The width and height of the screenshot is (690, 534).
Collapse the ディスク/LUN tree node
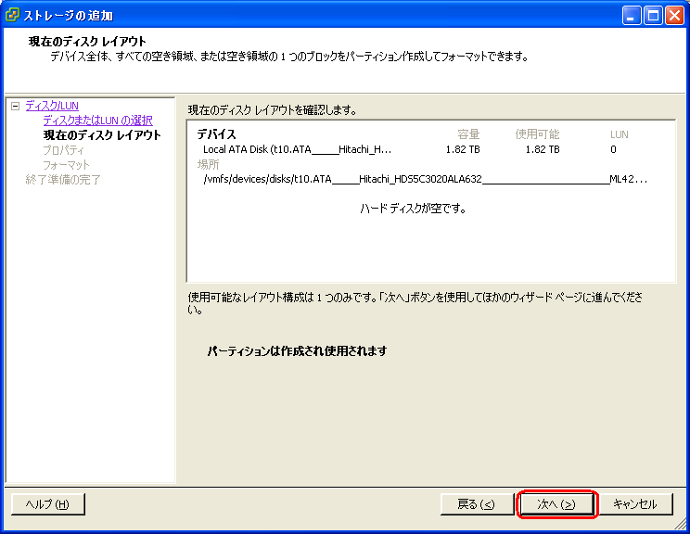point(15,107)
